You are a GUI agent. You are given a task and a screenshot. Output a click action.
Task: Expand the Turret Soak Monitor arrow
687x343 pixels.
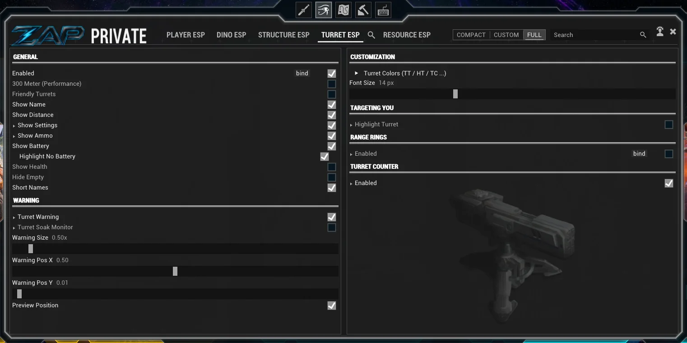pos(14,227)
